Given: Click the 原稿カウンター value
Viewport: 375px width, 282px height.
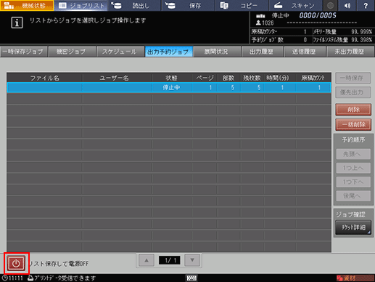Looking at the screenshot, I should coord(305,32).
